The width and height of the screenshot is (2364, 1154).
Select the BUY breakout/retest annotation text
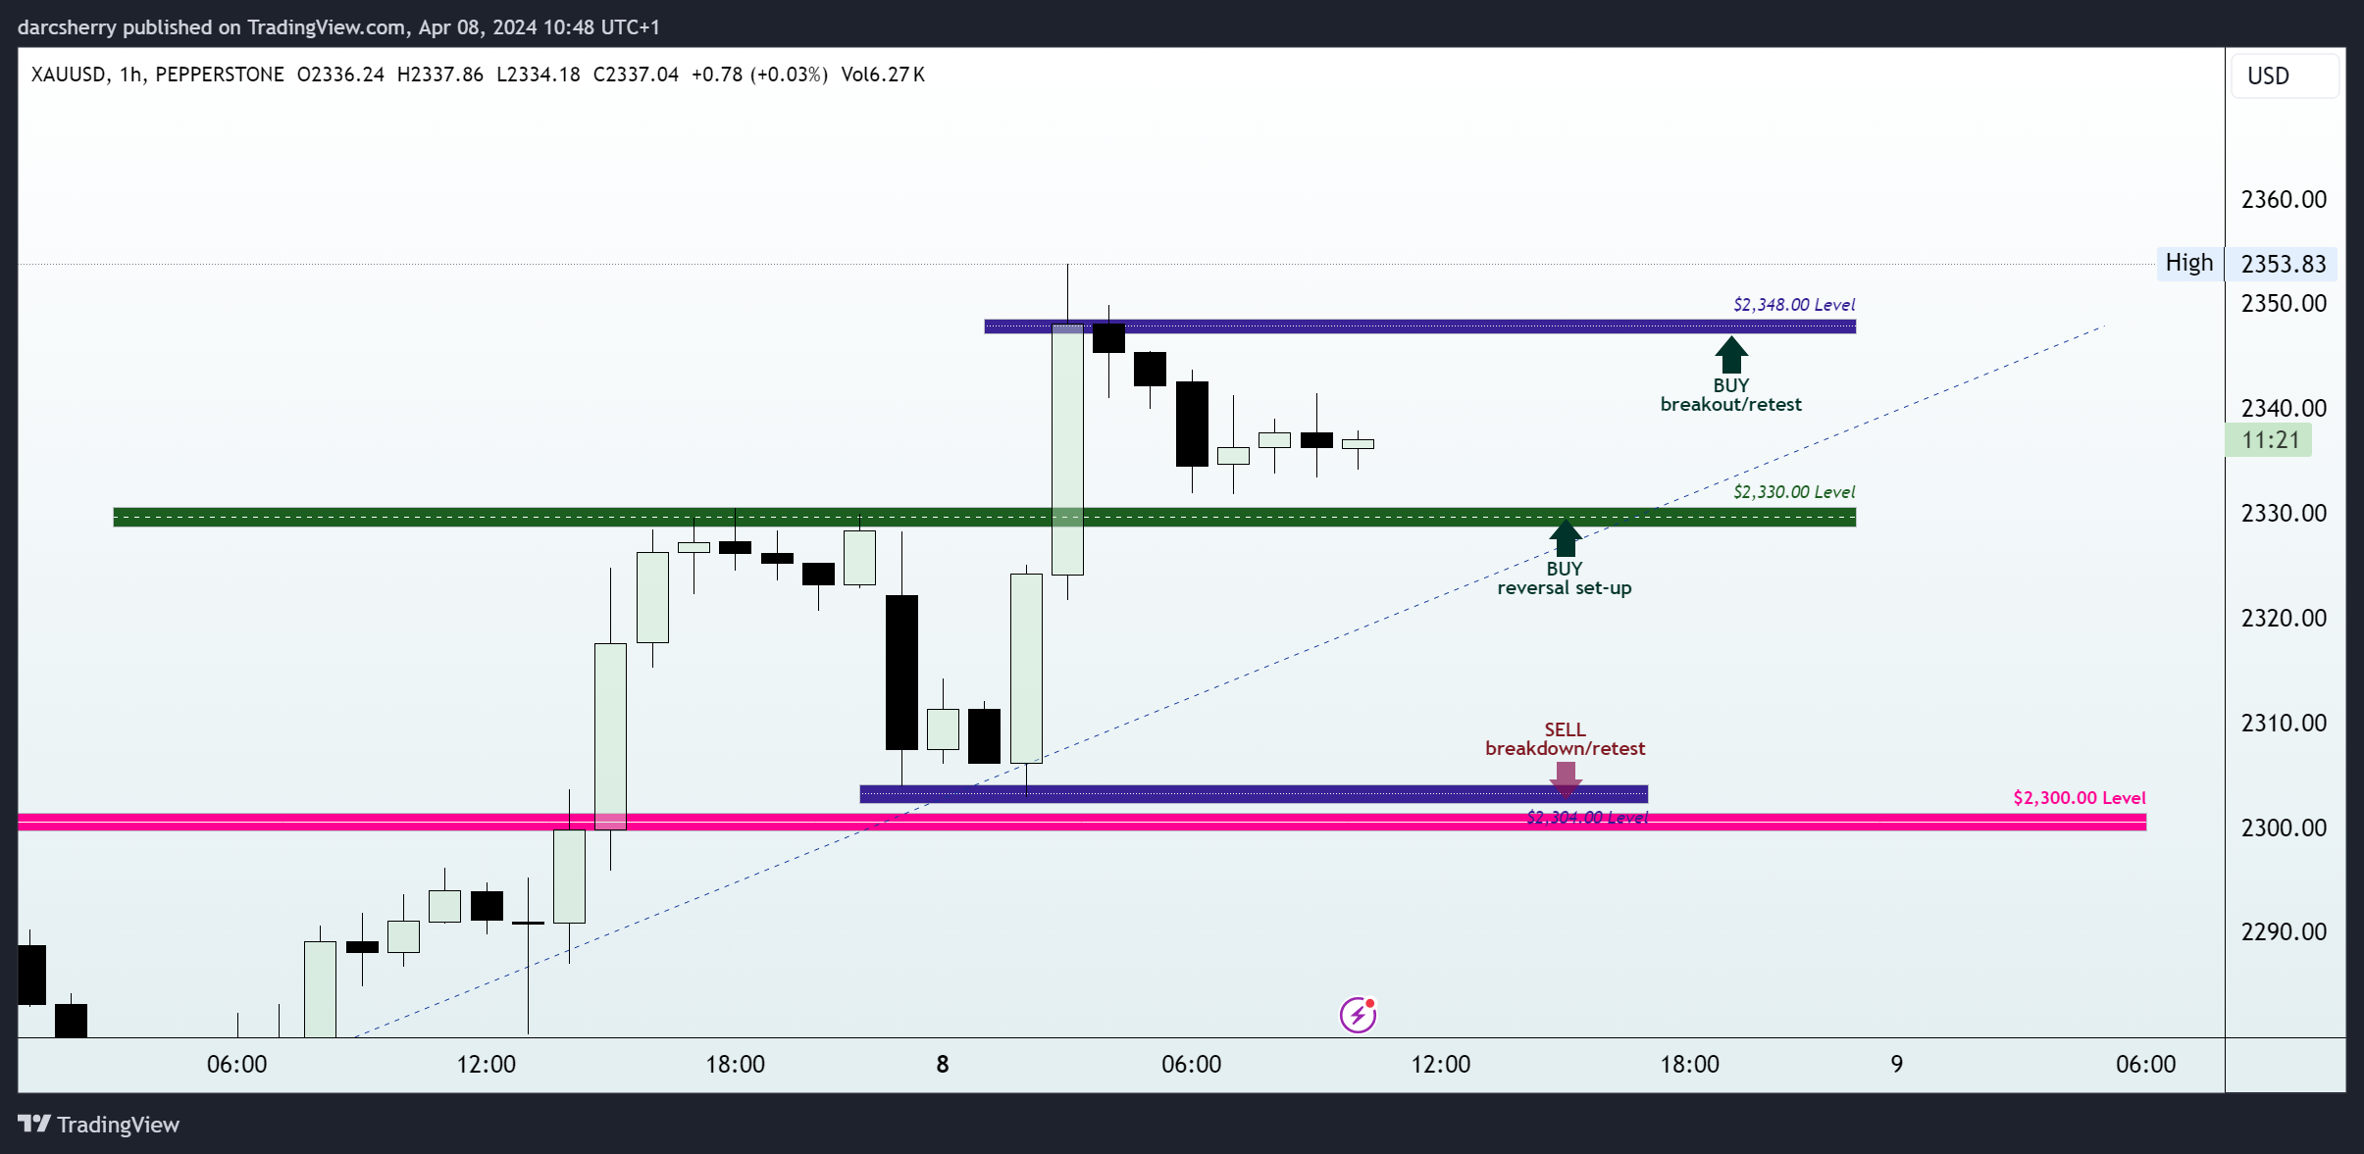(x=1731, y=395)
